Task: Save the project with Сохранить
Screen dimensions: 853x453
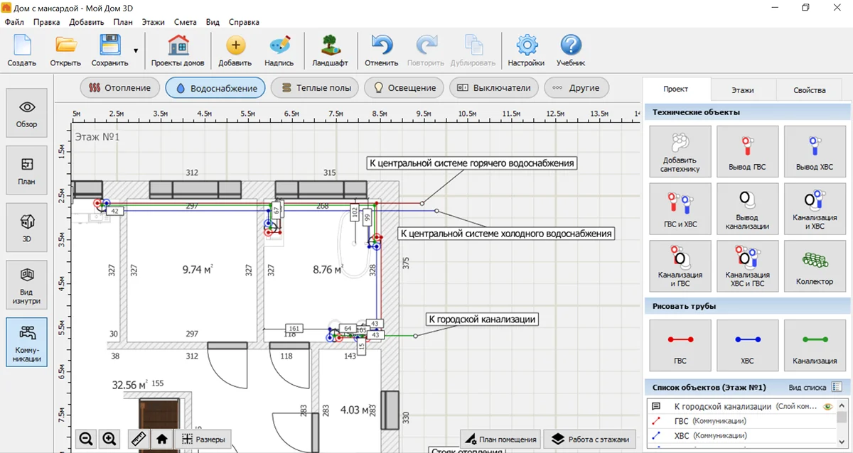Action: pos(109,50)
